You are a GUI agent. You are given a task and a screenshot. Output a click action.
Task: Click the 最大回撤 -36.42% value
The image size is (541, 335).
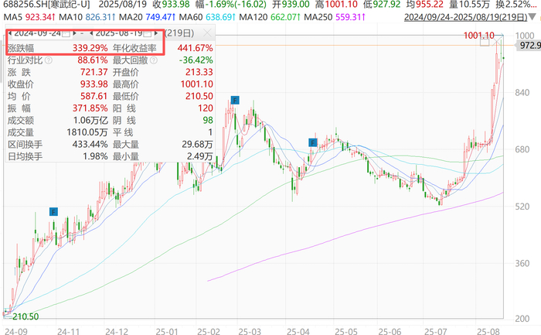[x=196, y=60]
